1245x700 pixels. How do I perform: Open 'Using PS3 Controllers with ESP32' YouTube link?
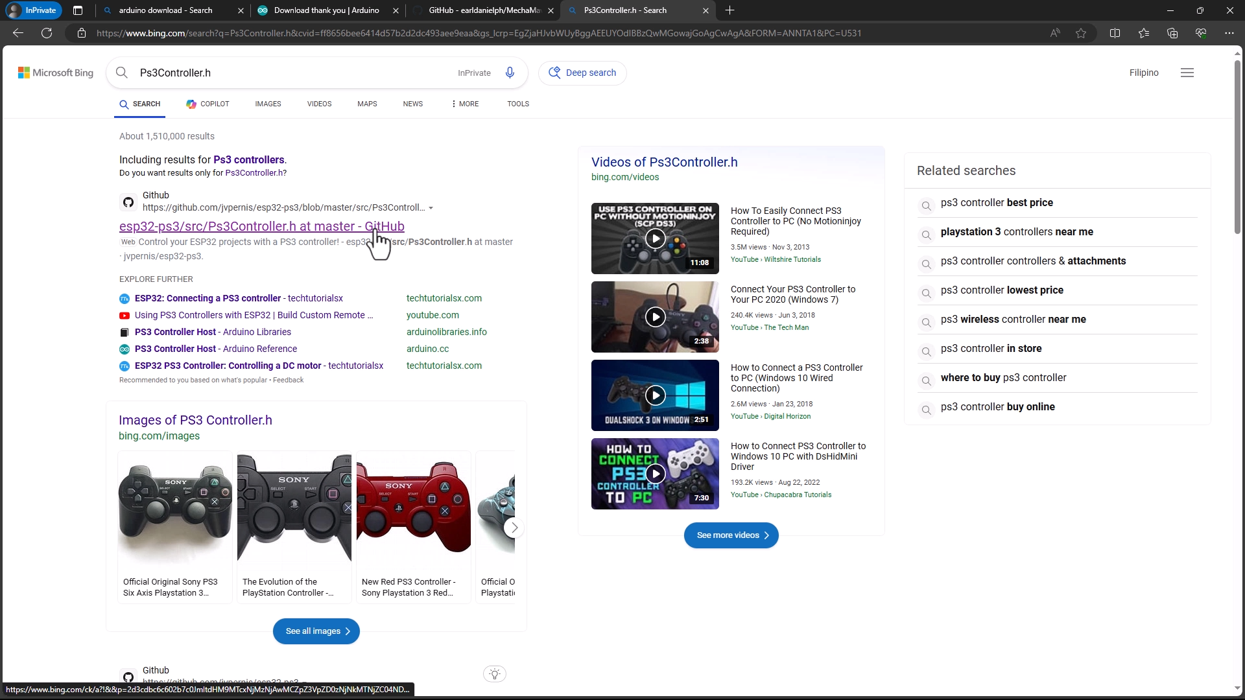coord(254,315)
